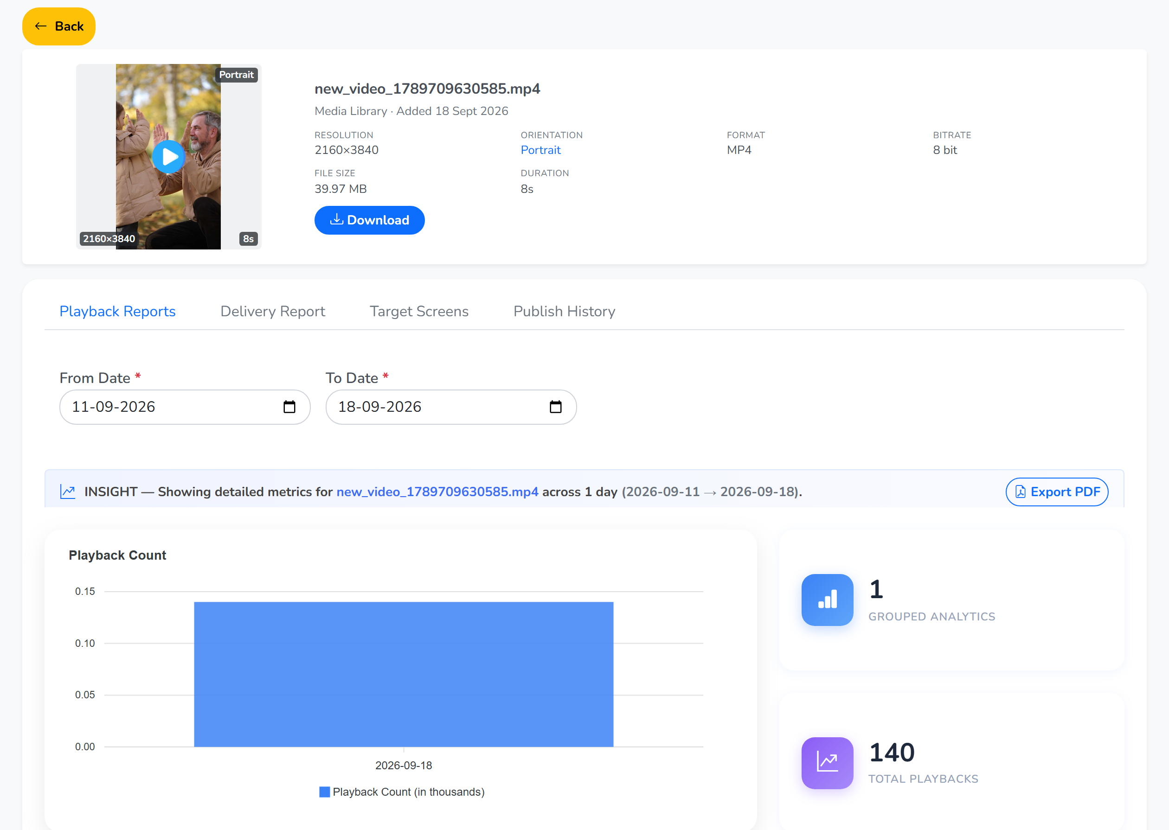Screen dimensions: 1169x830
Task: Open the Playback Reports tab
Action: click(117, 311)
